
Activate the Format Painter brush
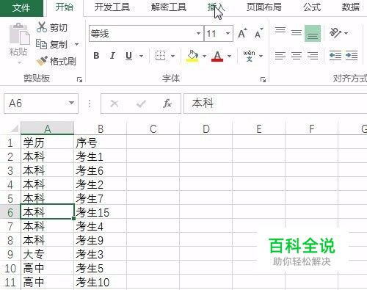point(57,61)
